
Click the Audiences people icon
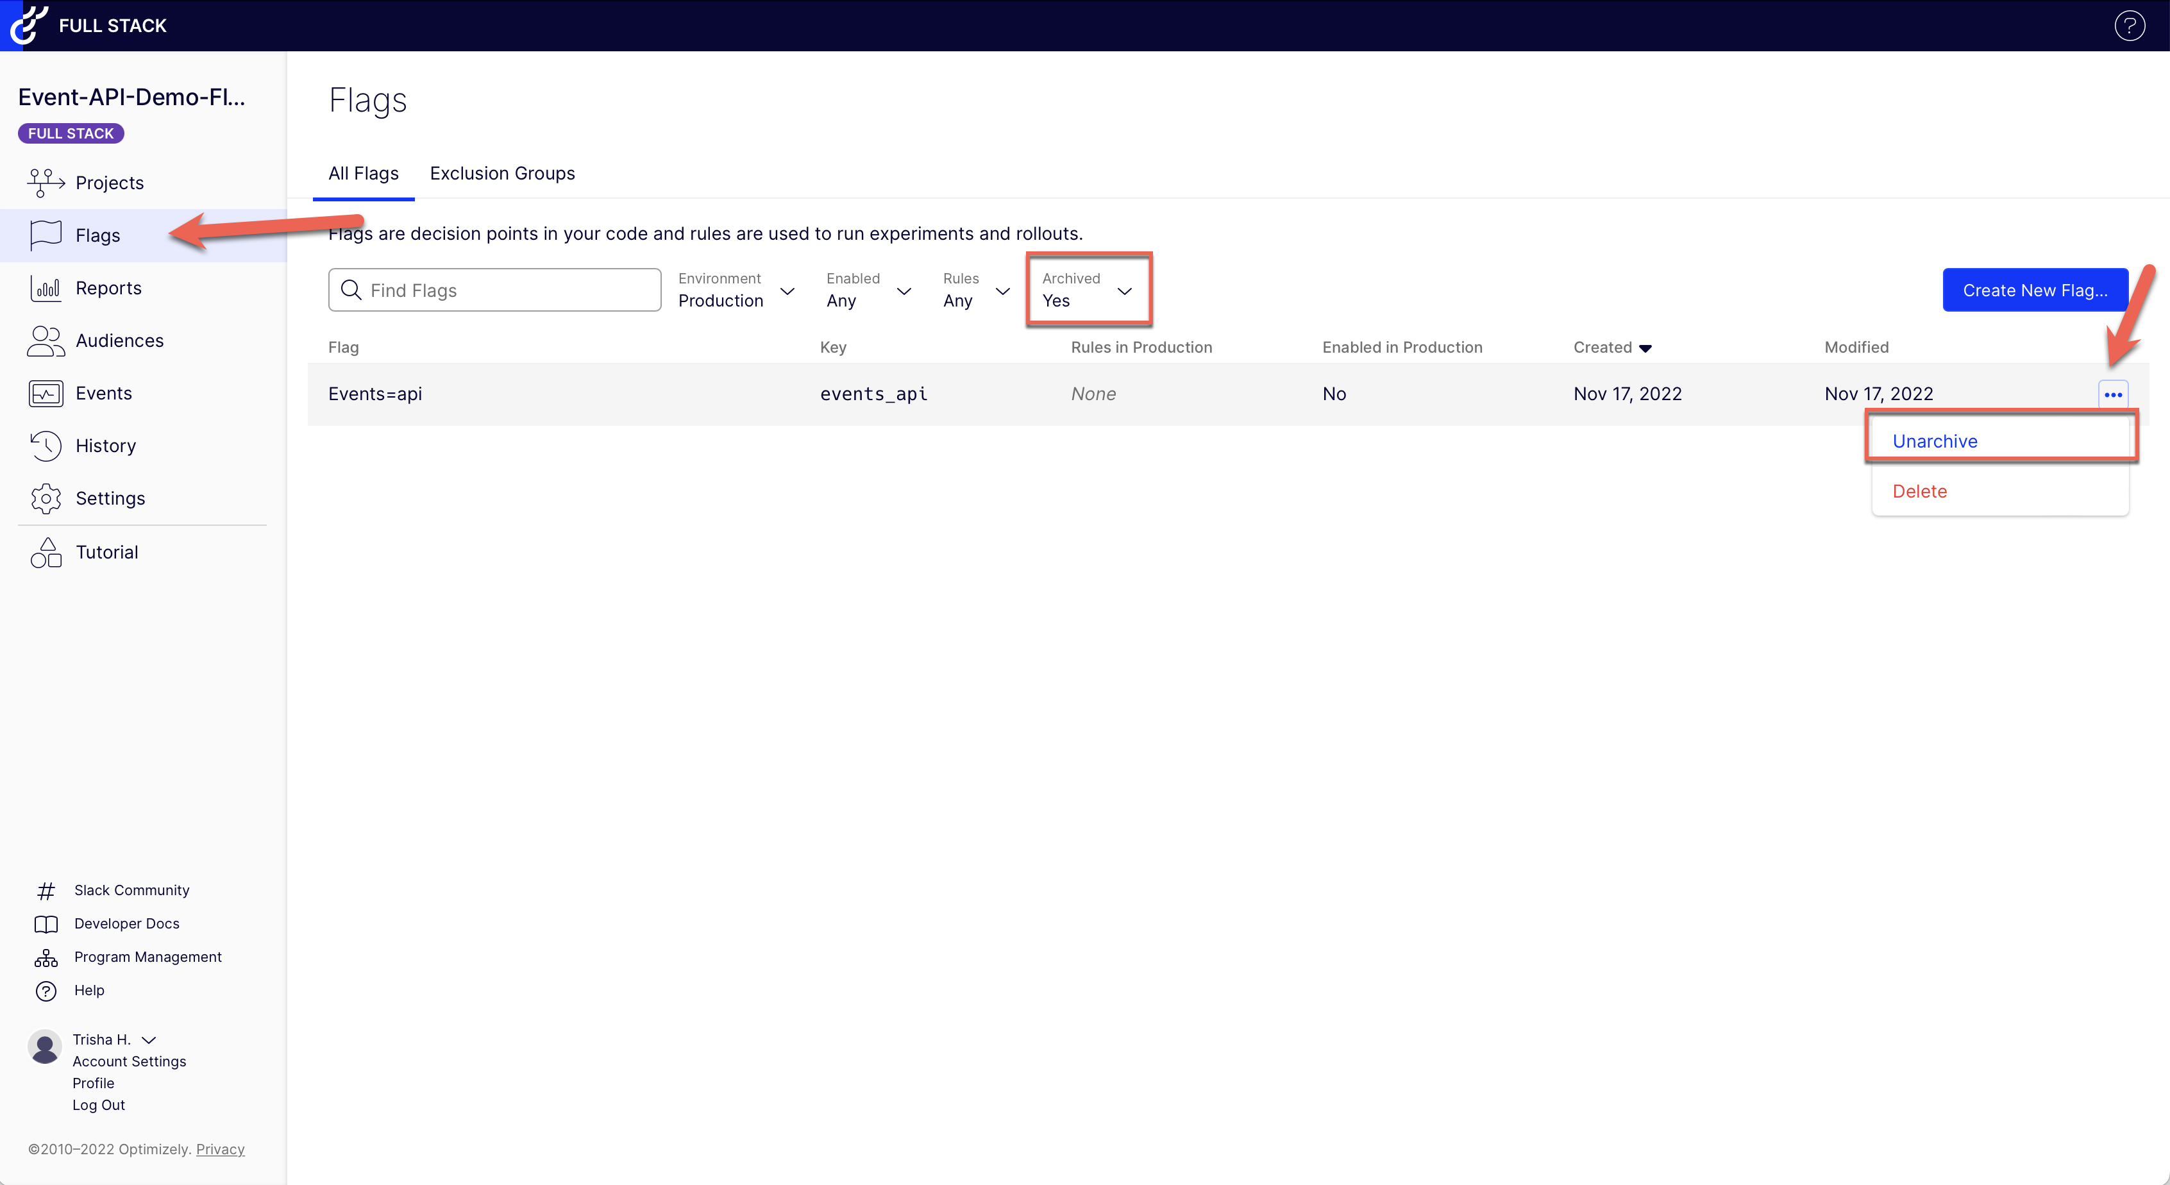(x=46, y=340)
